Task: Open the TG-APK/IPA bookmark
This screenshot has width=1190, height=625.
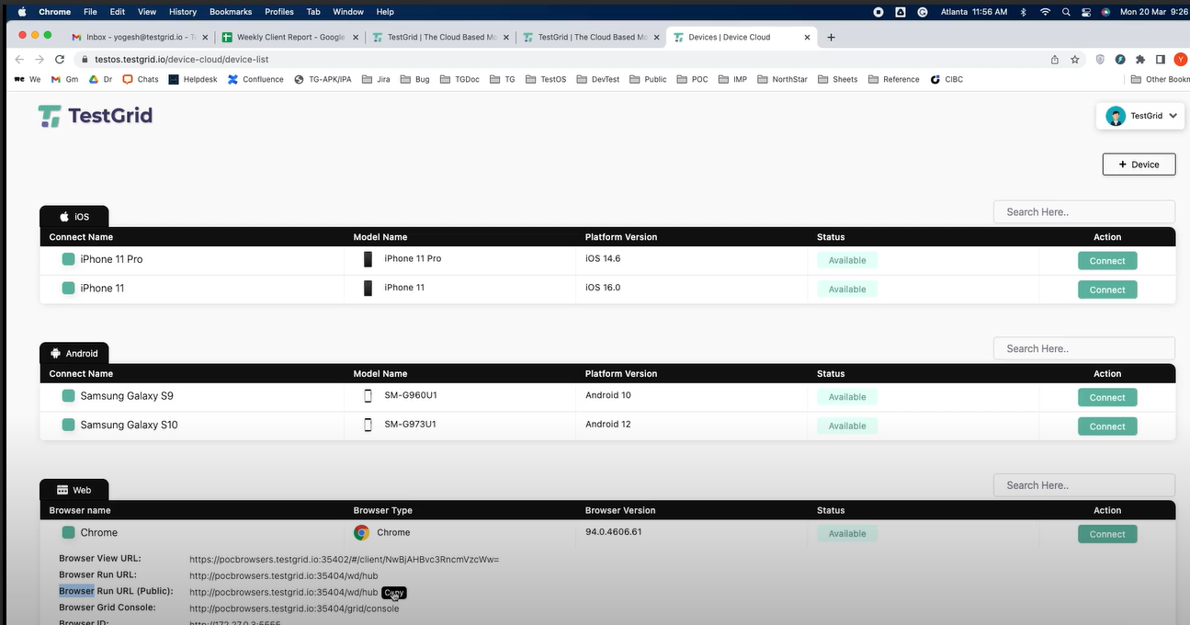Action: [323, 79]
